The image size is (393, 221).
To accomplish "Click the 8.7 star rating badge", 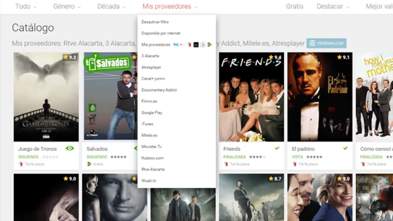I will click(275, 178).
